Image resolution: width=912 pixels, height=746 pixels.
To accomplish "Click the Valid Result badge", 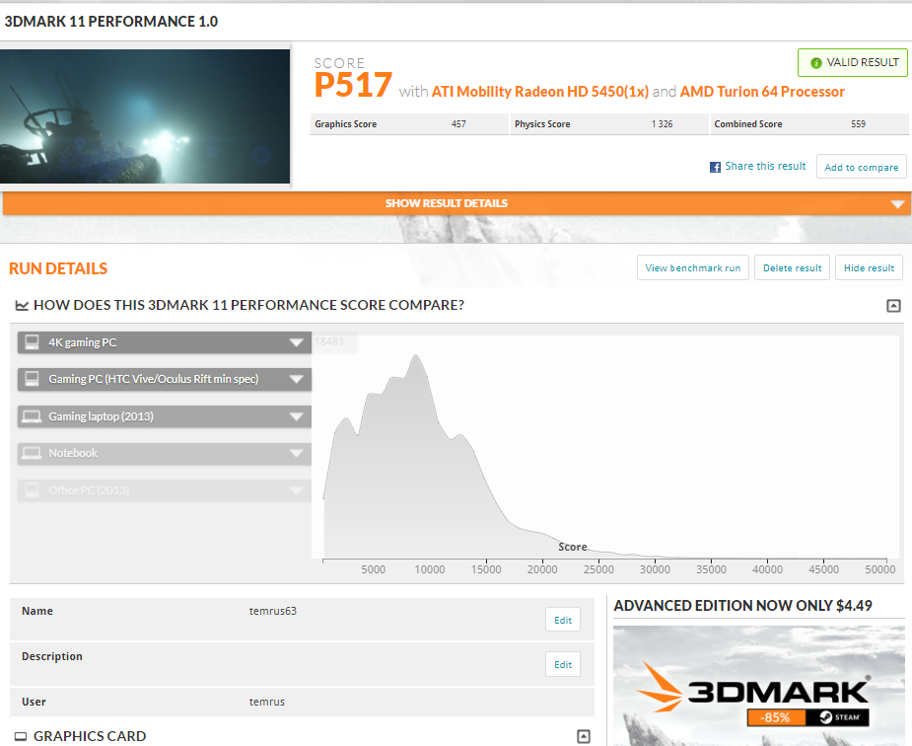I will pos(852,62).
